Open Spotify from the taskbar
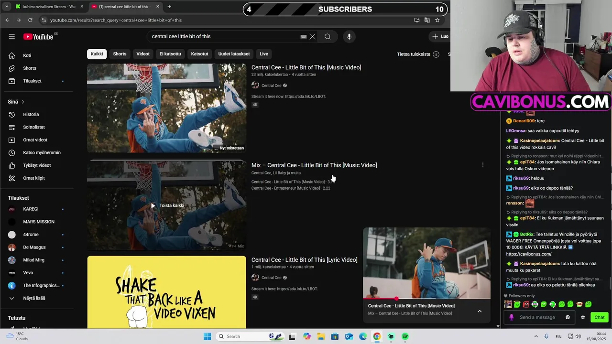612x344 pixels. pos(405,336)
